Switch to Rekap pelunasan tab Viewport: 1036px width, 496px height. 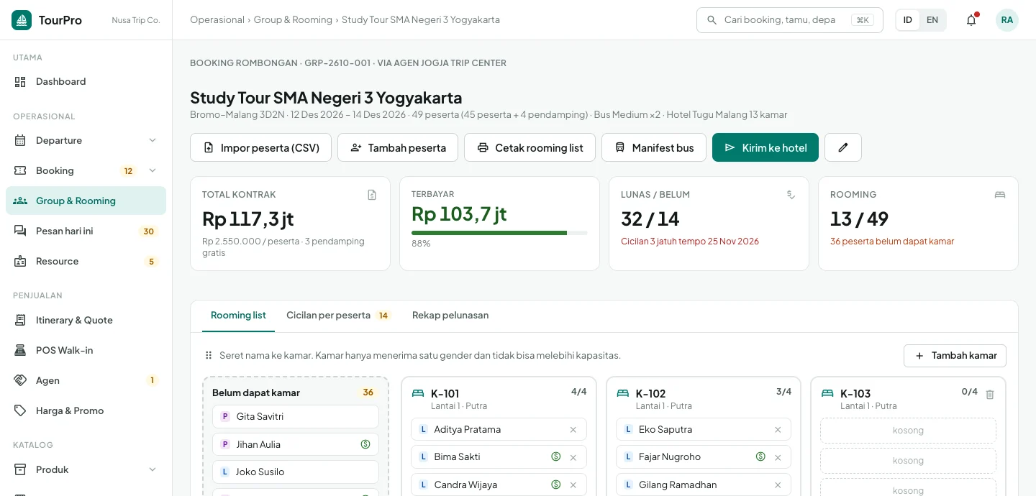(450, 316)
